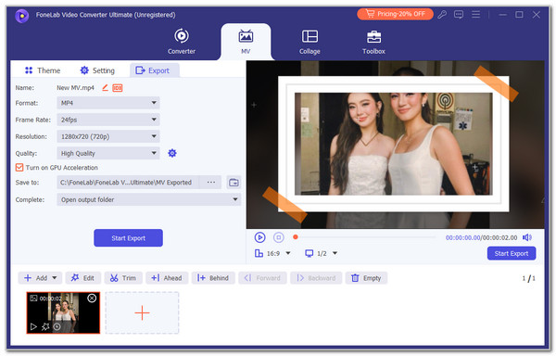
Task: Open the Resolution dropdown showing 1280x720
Action: (x=108, y=136)
